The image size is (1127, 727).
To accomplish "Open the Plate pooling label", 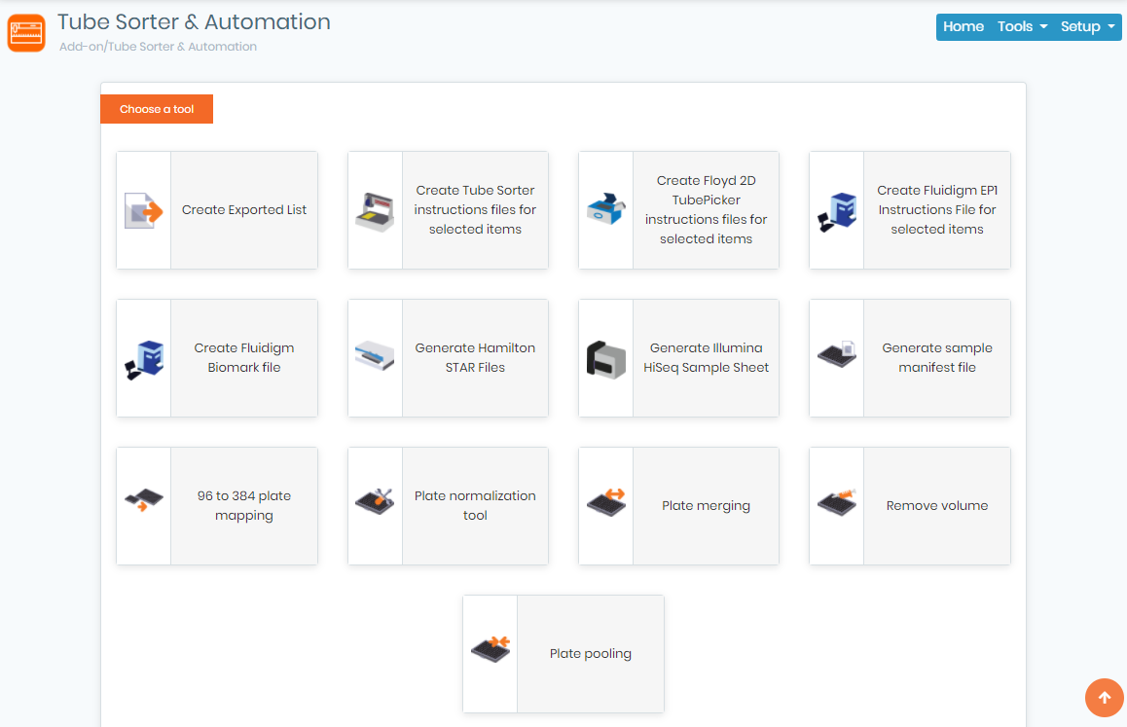I will pos(590,654).
